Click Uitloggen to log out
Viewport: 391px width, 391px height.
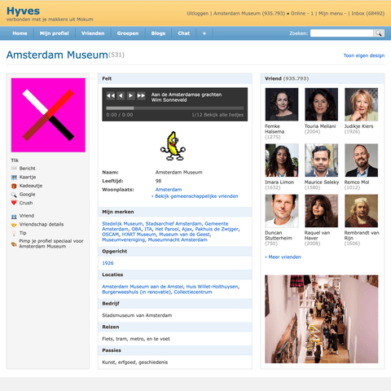point(198,13)
